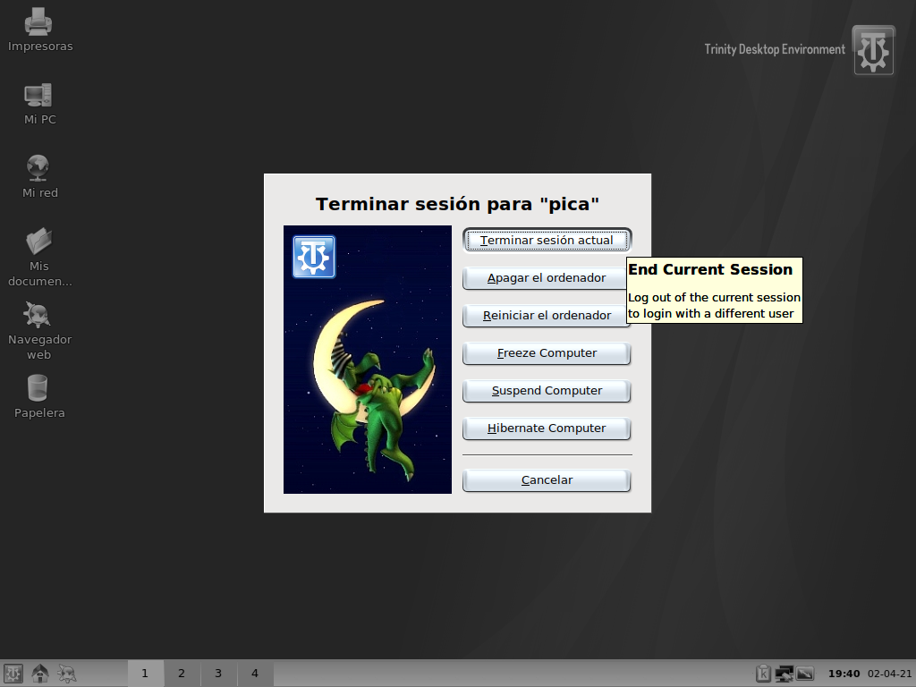Open the home folder taskbar icon
The width and height of the screenshot is (916, 687).
40,674
